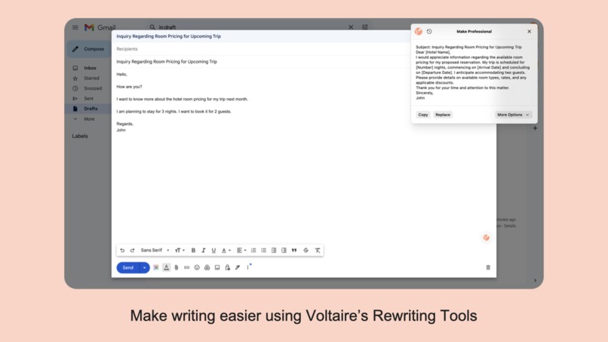608x342 pixels.
Task: Open history in the Make Professional popup
Action: click(429, 32)
